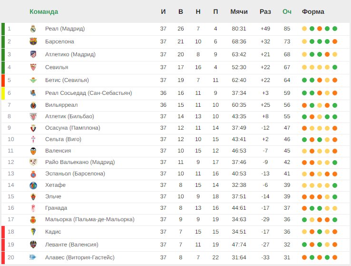
Task: Click the Cádiz yellow crest icon
Action: (33, 232)
